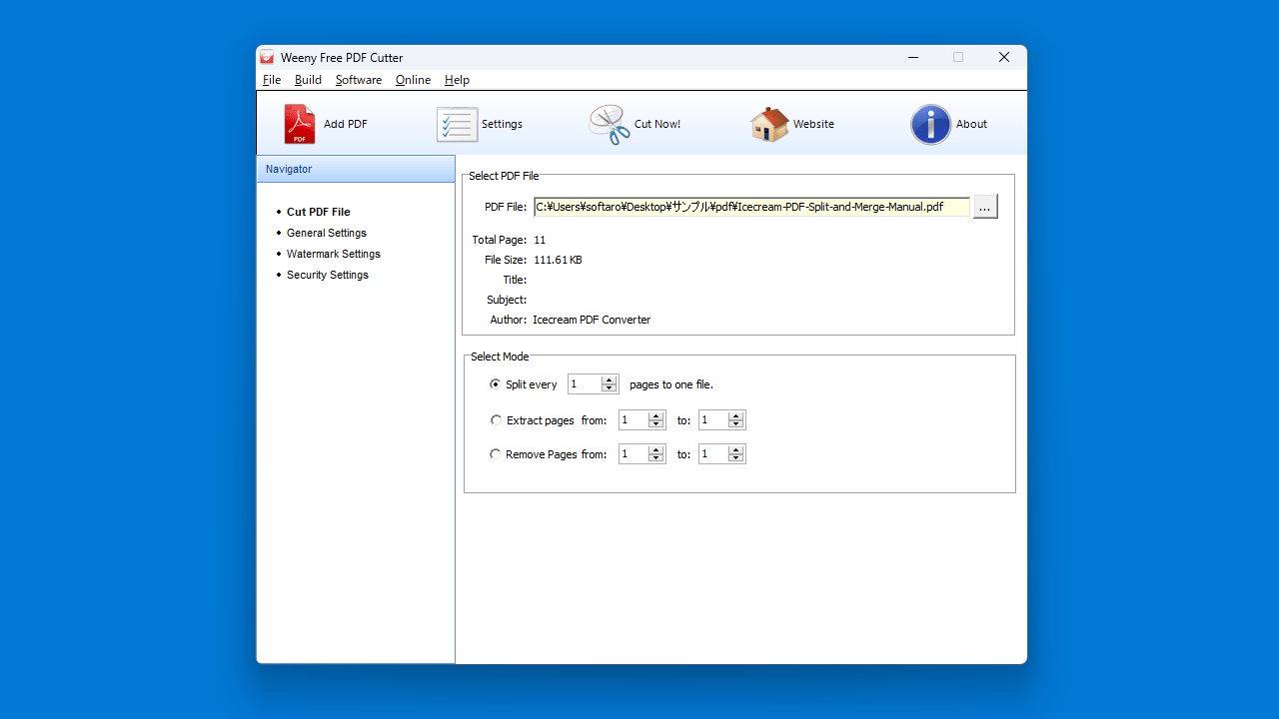Decrease the Split every pages value
The image size is (1279, 719).
point(609,388)
